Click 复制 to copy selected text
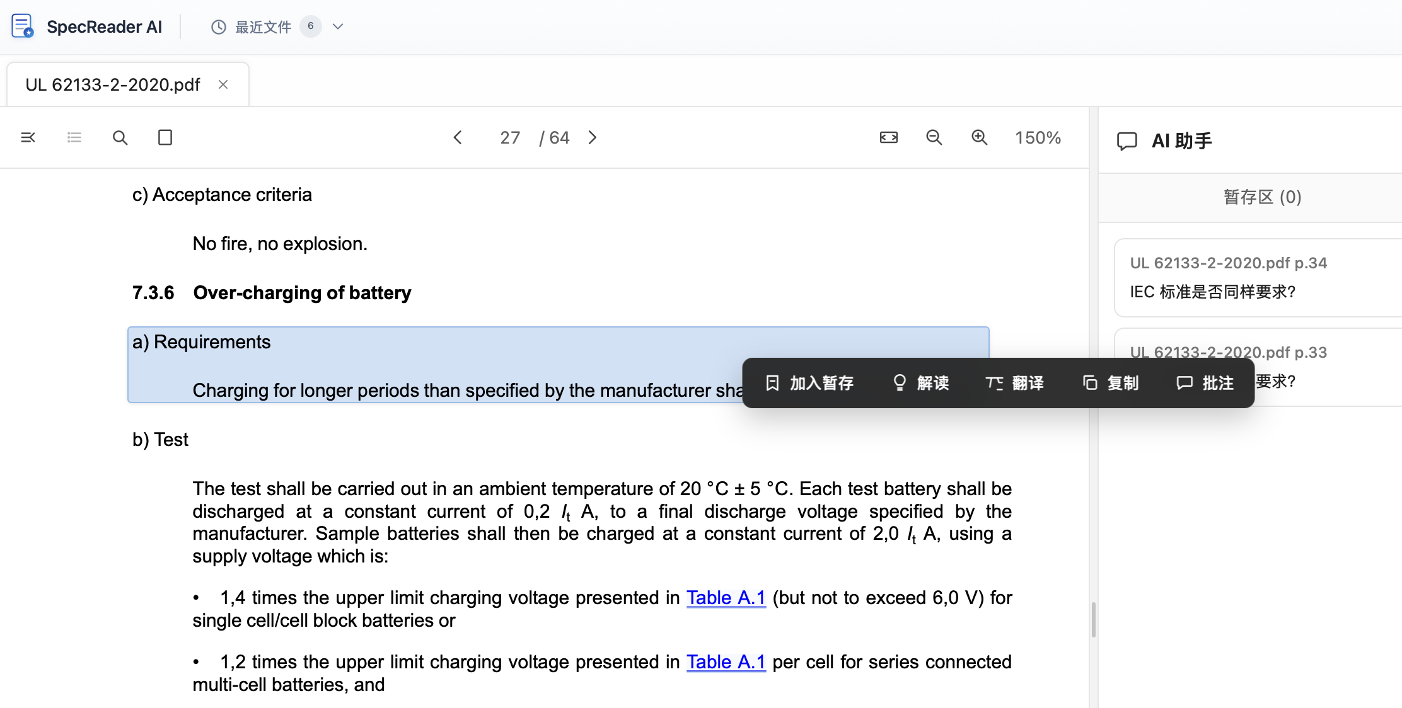Image resolution: width=1402 pixels, height=708 pixels. [x=1110, y=383]
